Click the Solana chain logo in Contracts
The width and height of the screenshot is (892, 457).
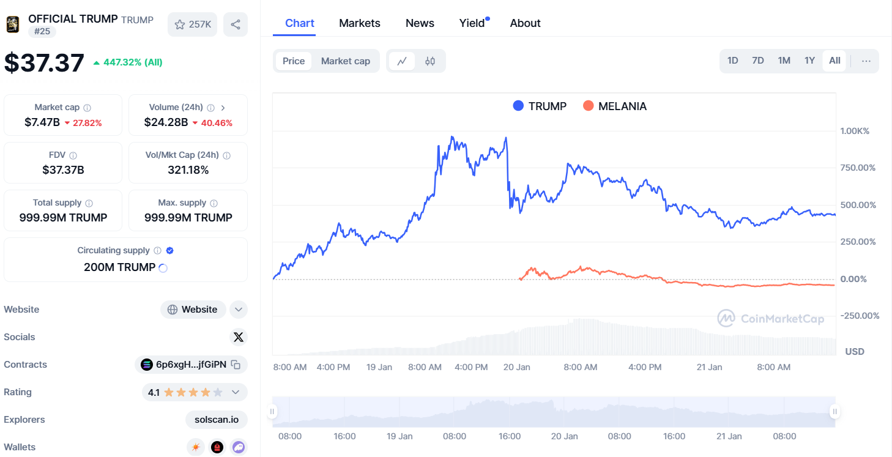(x=146, y=365)
